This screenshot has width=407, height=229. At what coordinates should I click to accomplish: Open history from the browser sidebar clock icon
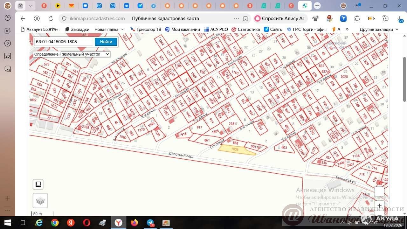pos(8,18)
